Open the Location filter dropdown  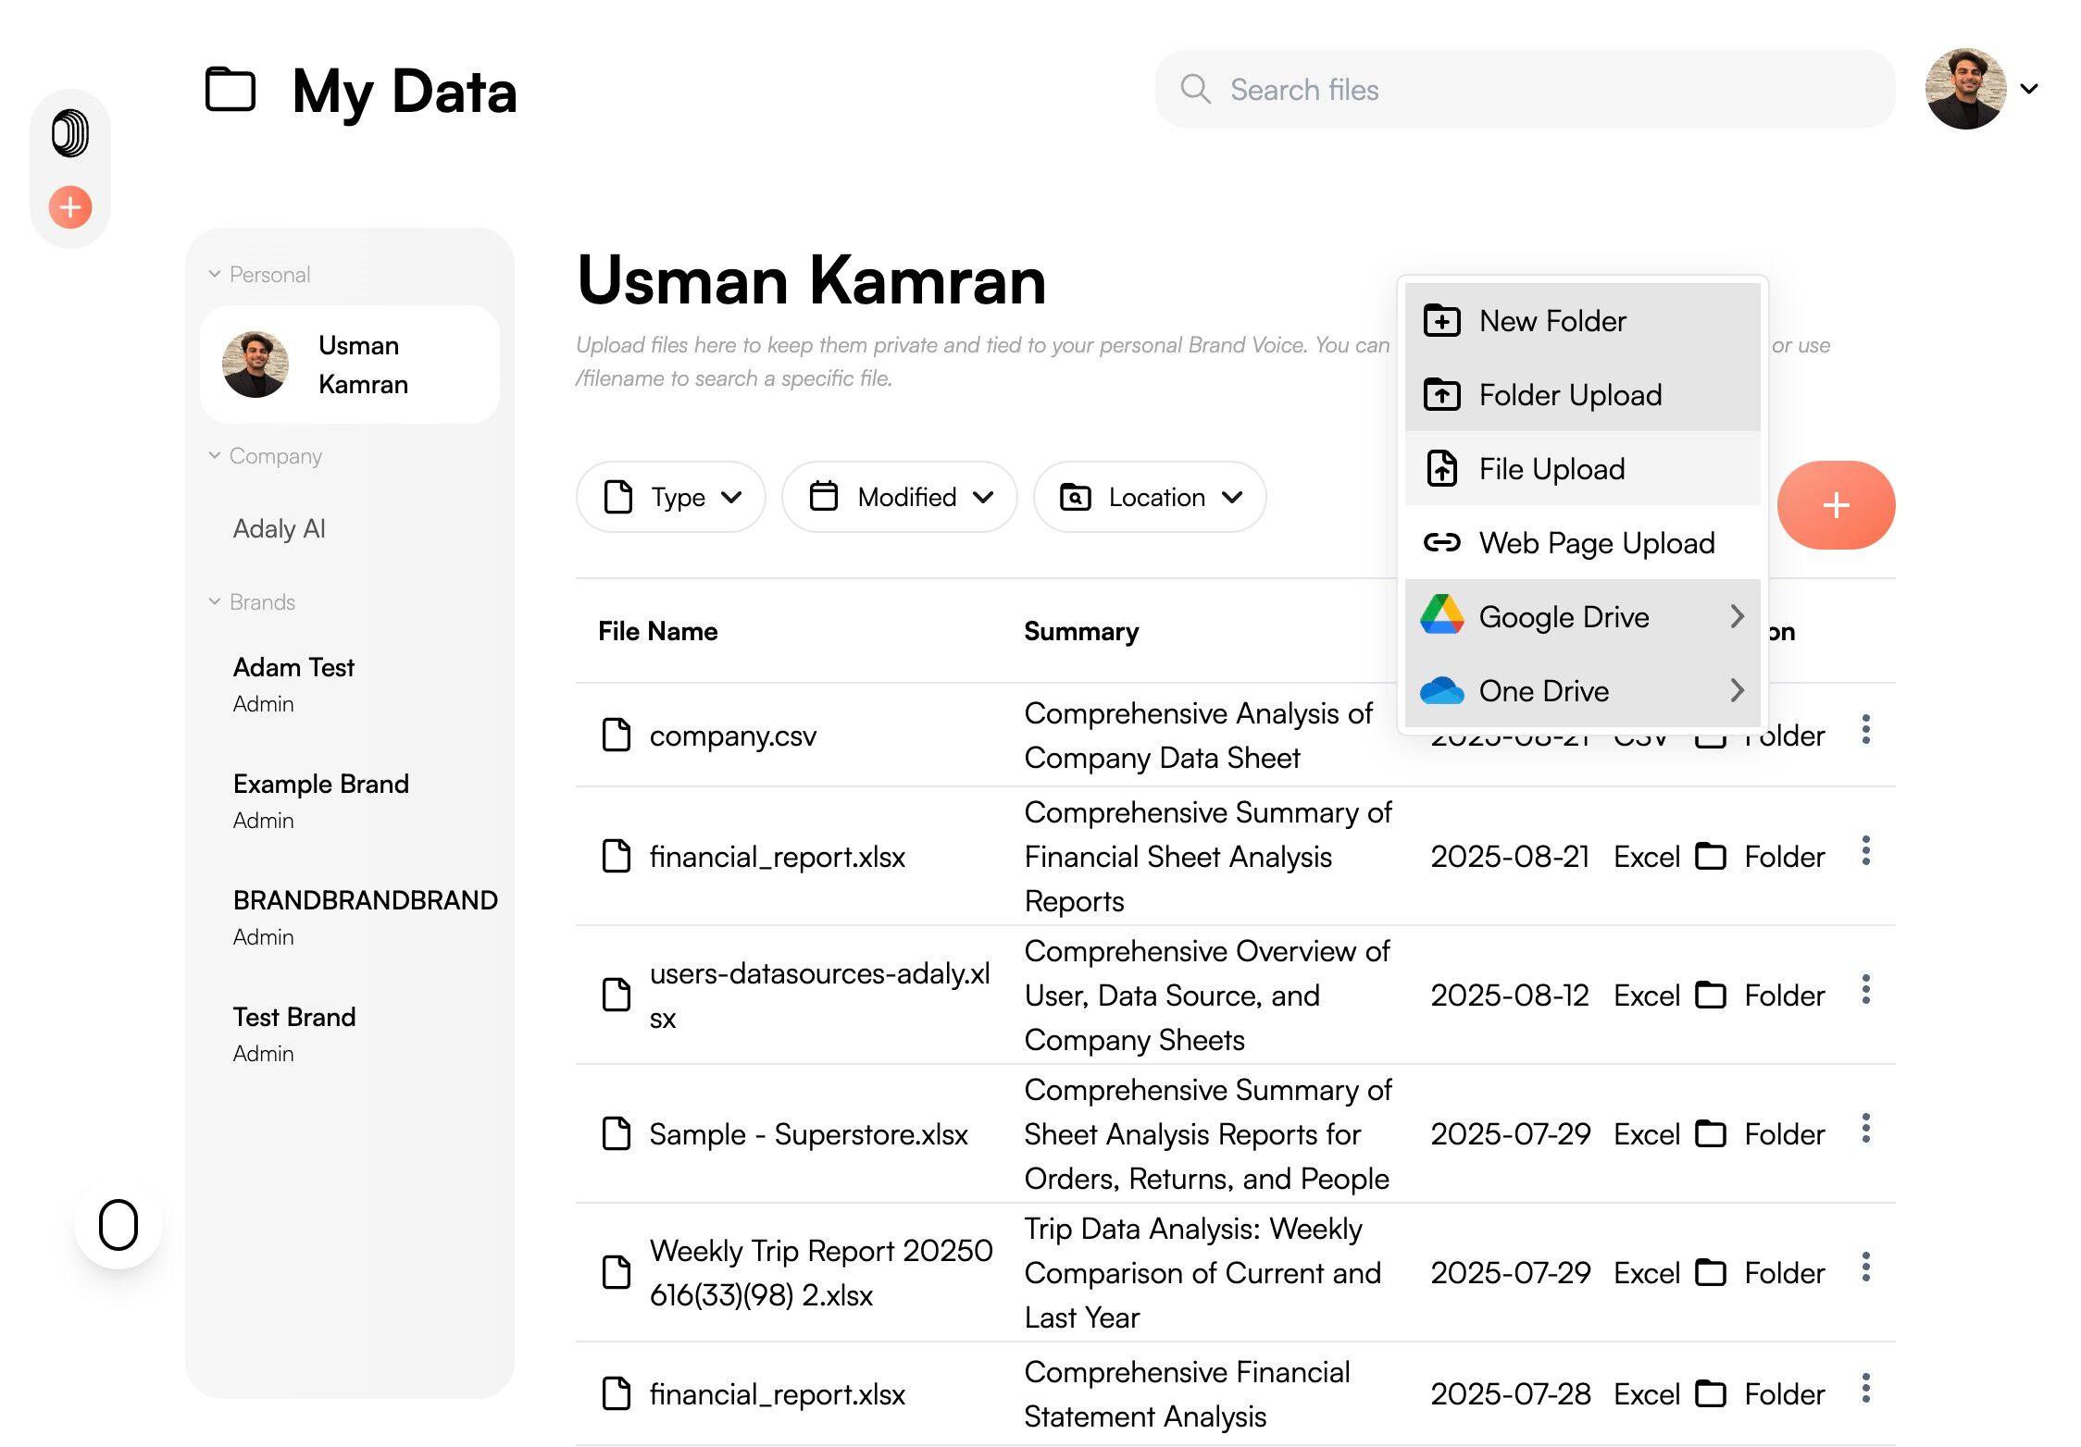[x=1150, y=498]
